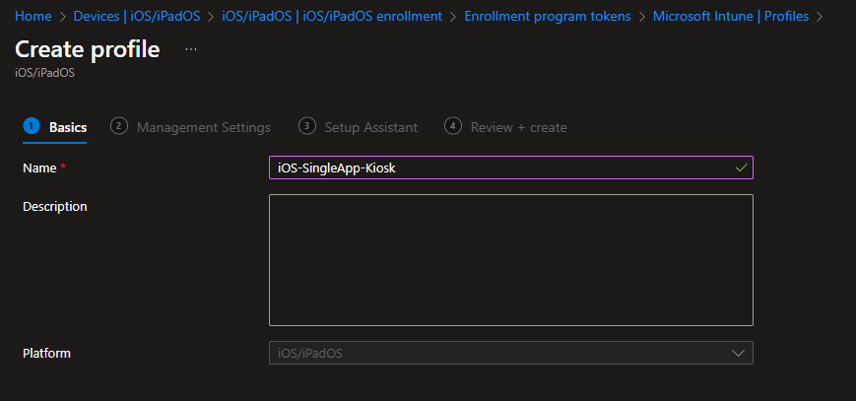This screenshot has height=401, width=856.
Task: Switch to the Basics tab label
Action: (x=68, y=127)
